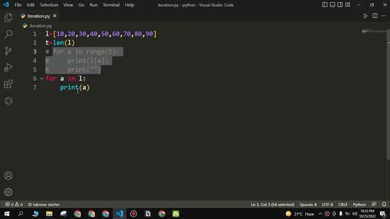Screen dimensions: 390x219
Task: Open volume control in system tray
Action: [x=355, y=214]
